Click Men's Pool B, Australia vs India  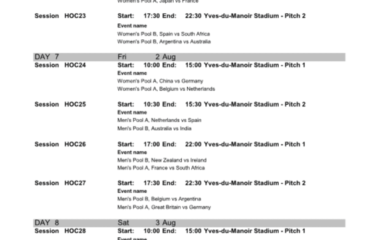[x=154, y=129]
